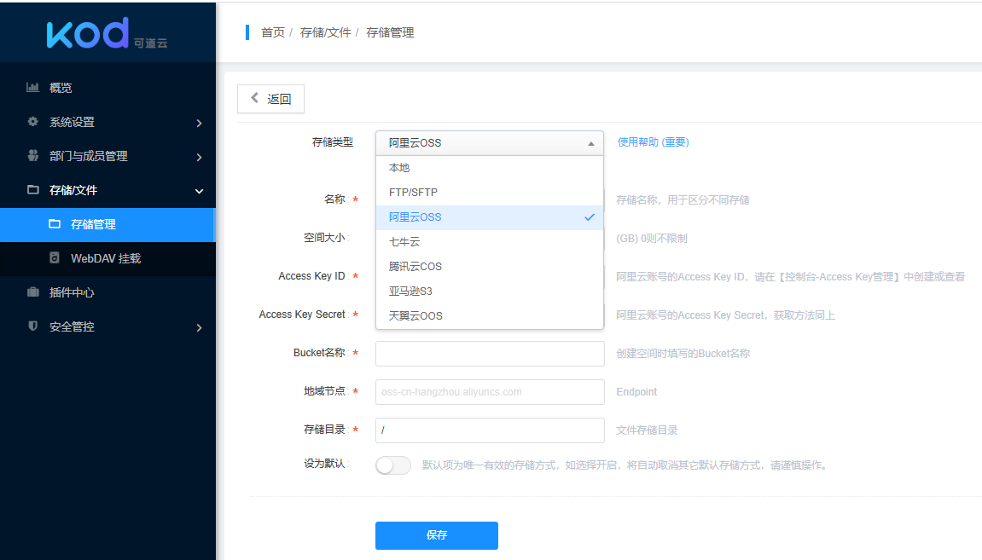Focus the 地域节点 endpoint input field
Viewport: 982px width, 560px height.
490,392
